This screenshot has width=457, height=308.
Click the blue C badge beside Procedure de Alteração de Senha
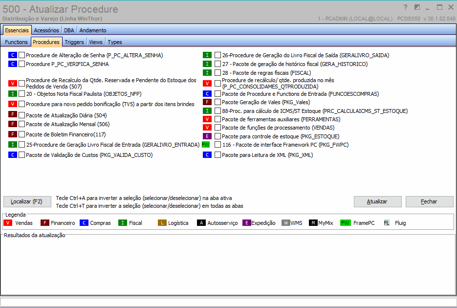pos(13,55)
